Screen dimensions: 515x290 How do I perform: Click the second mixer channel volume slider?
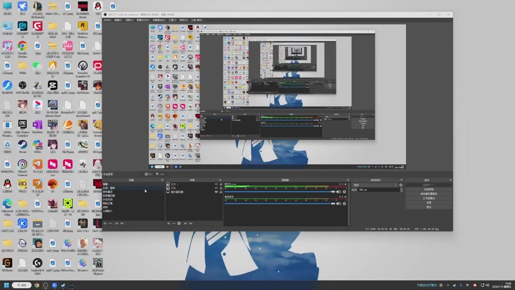point(279,204)
